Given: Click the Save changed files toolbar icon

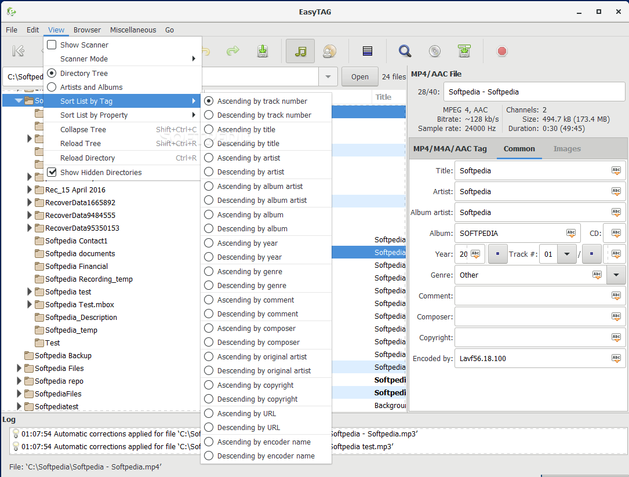Looking at the screenshot, I should point(263,51).
